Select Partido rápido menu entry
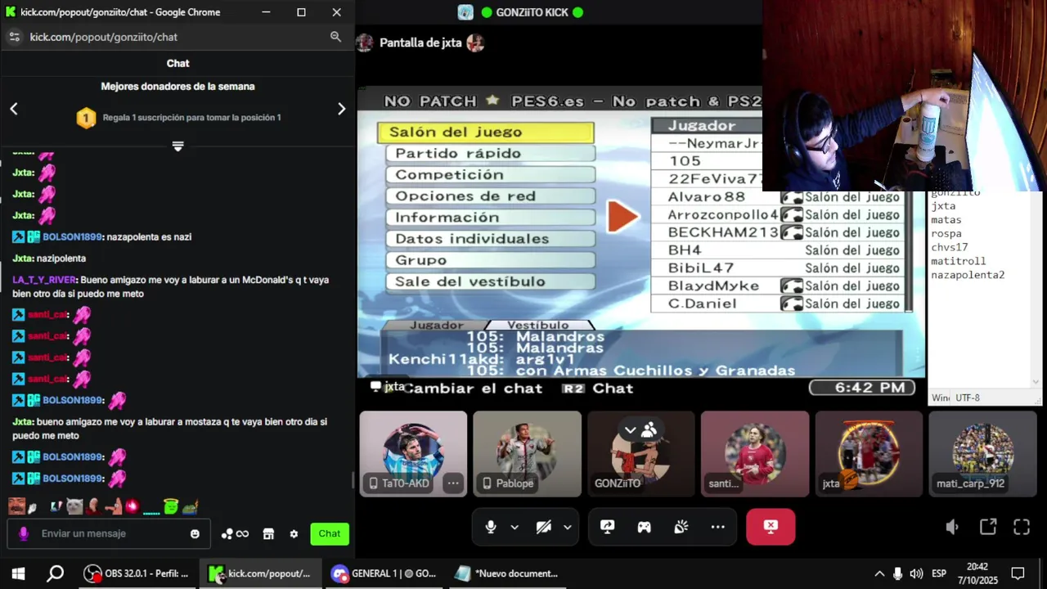Screen dimensions: 1047x589 491,154
